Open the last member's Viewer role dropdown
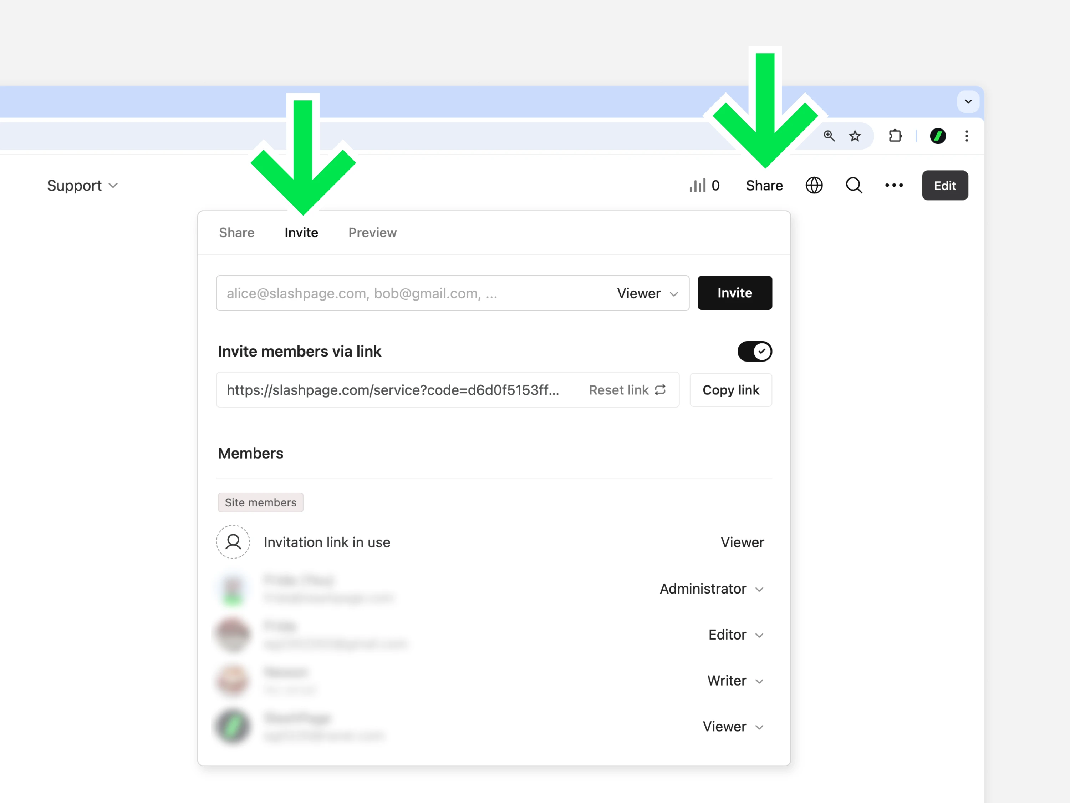 pyautogui.click(x=733, y=727)
